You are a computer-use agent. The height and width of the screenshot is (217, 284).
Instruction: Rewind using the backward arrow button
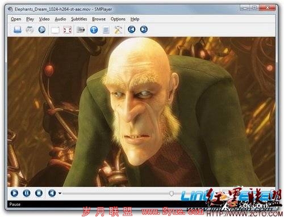pyautogui.click(x=52, y=193)
